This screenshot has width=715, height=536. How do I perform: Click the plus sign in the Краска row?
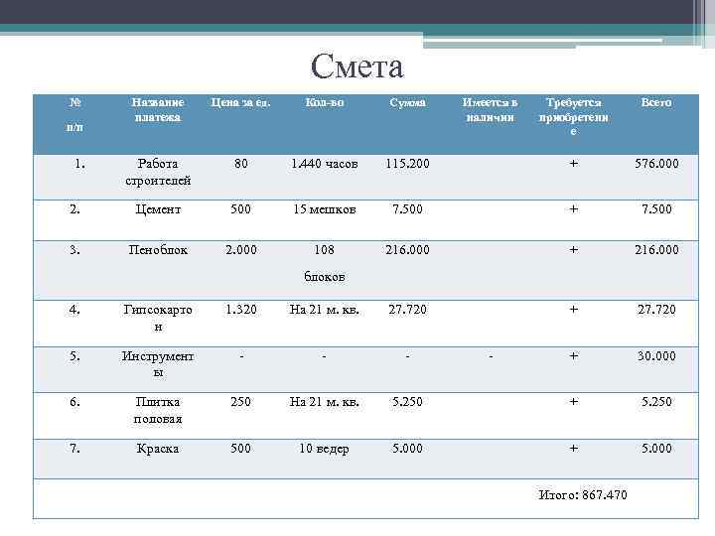tap(574, 449)
